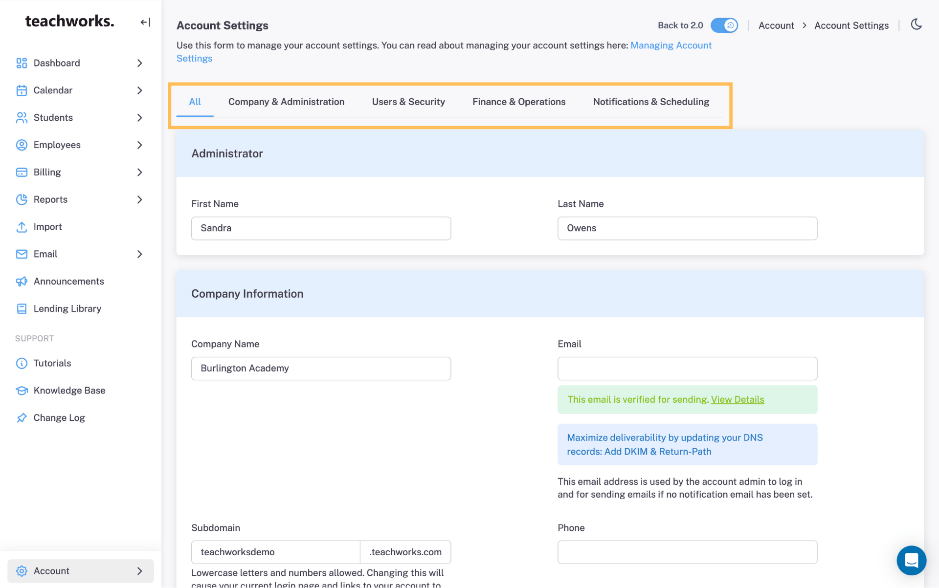Expand the Students menu chevron
This screenshot has width=939, height=588.
(x=139, y=118)
